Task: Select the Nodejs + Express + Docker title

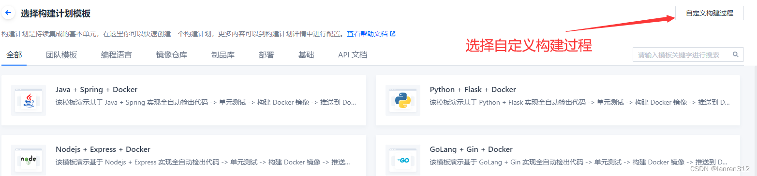Action: click(x=103, y=149)
